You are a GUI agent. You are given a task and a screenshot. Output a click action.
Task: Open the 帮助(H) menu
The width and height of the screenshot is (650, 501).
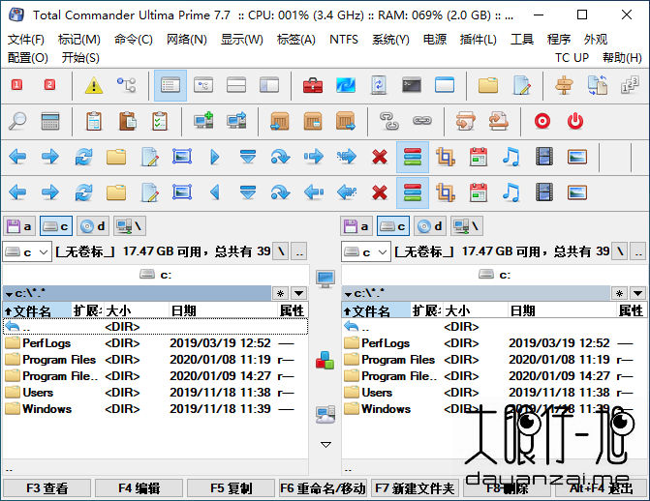622,58
